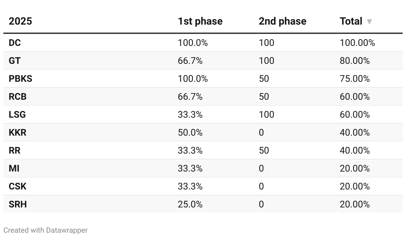Click SRH's 25.0% 1st phase value

click(x=190, y=204)
